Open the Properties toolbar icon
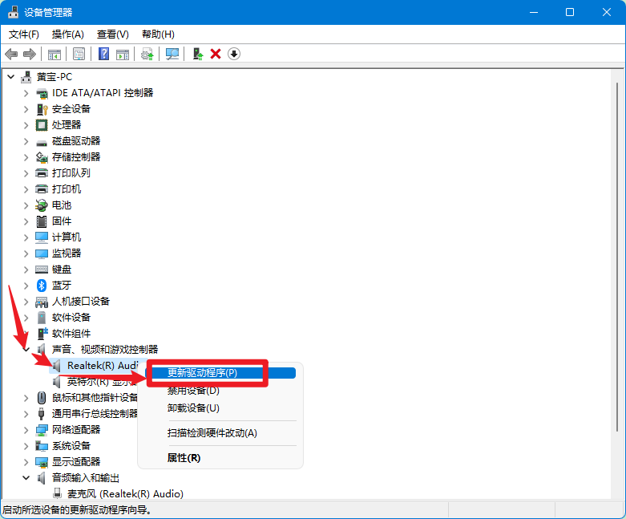This screenshot has height=519, width=626. tap(79, 54)
